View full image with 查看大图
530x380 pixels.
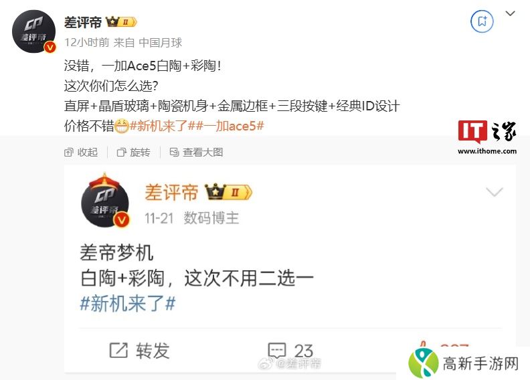(196, 153)
